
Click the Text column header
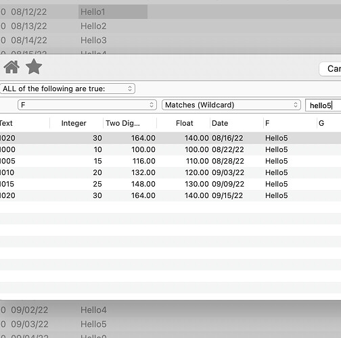coord(6,123)
